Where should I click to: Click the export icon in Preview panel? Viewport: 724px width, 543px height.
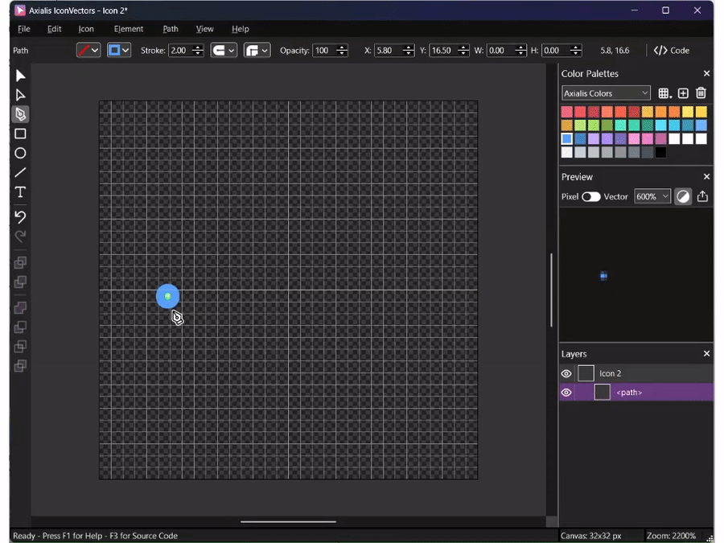tap(702, 196)
